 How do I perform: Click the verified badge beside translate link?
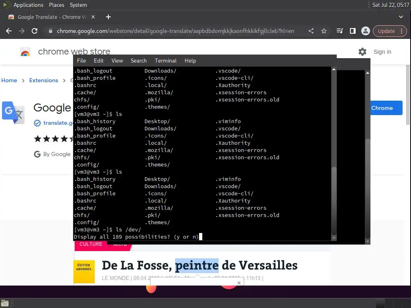pos(37,123)
